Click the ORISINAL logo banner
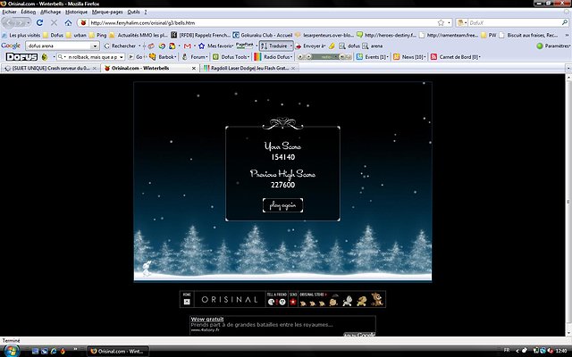The height and width of the screenshot is (357, 572). click(229, 300)
